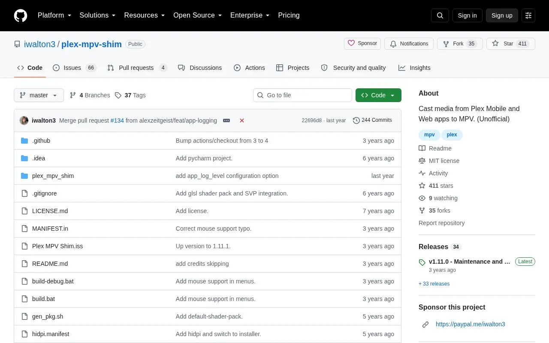The image size is (549, 343).
Task: Open the Notifications bell button
Action: [409, 44]
